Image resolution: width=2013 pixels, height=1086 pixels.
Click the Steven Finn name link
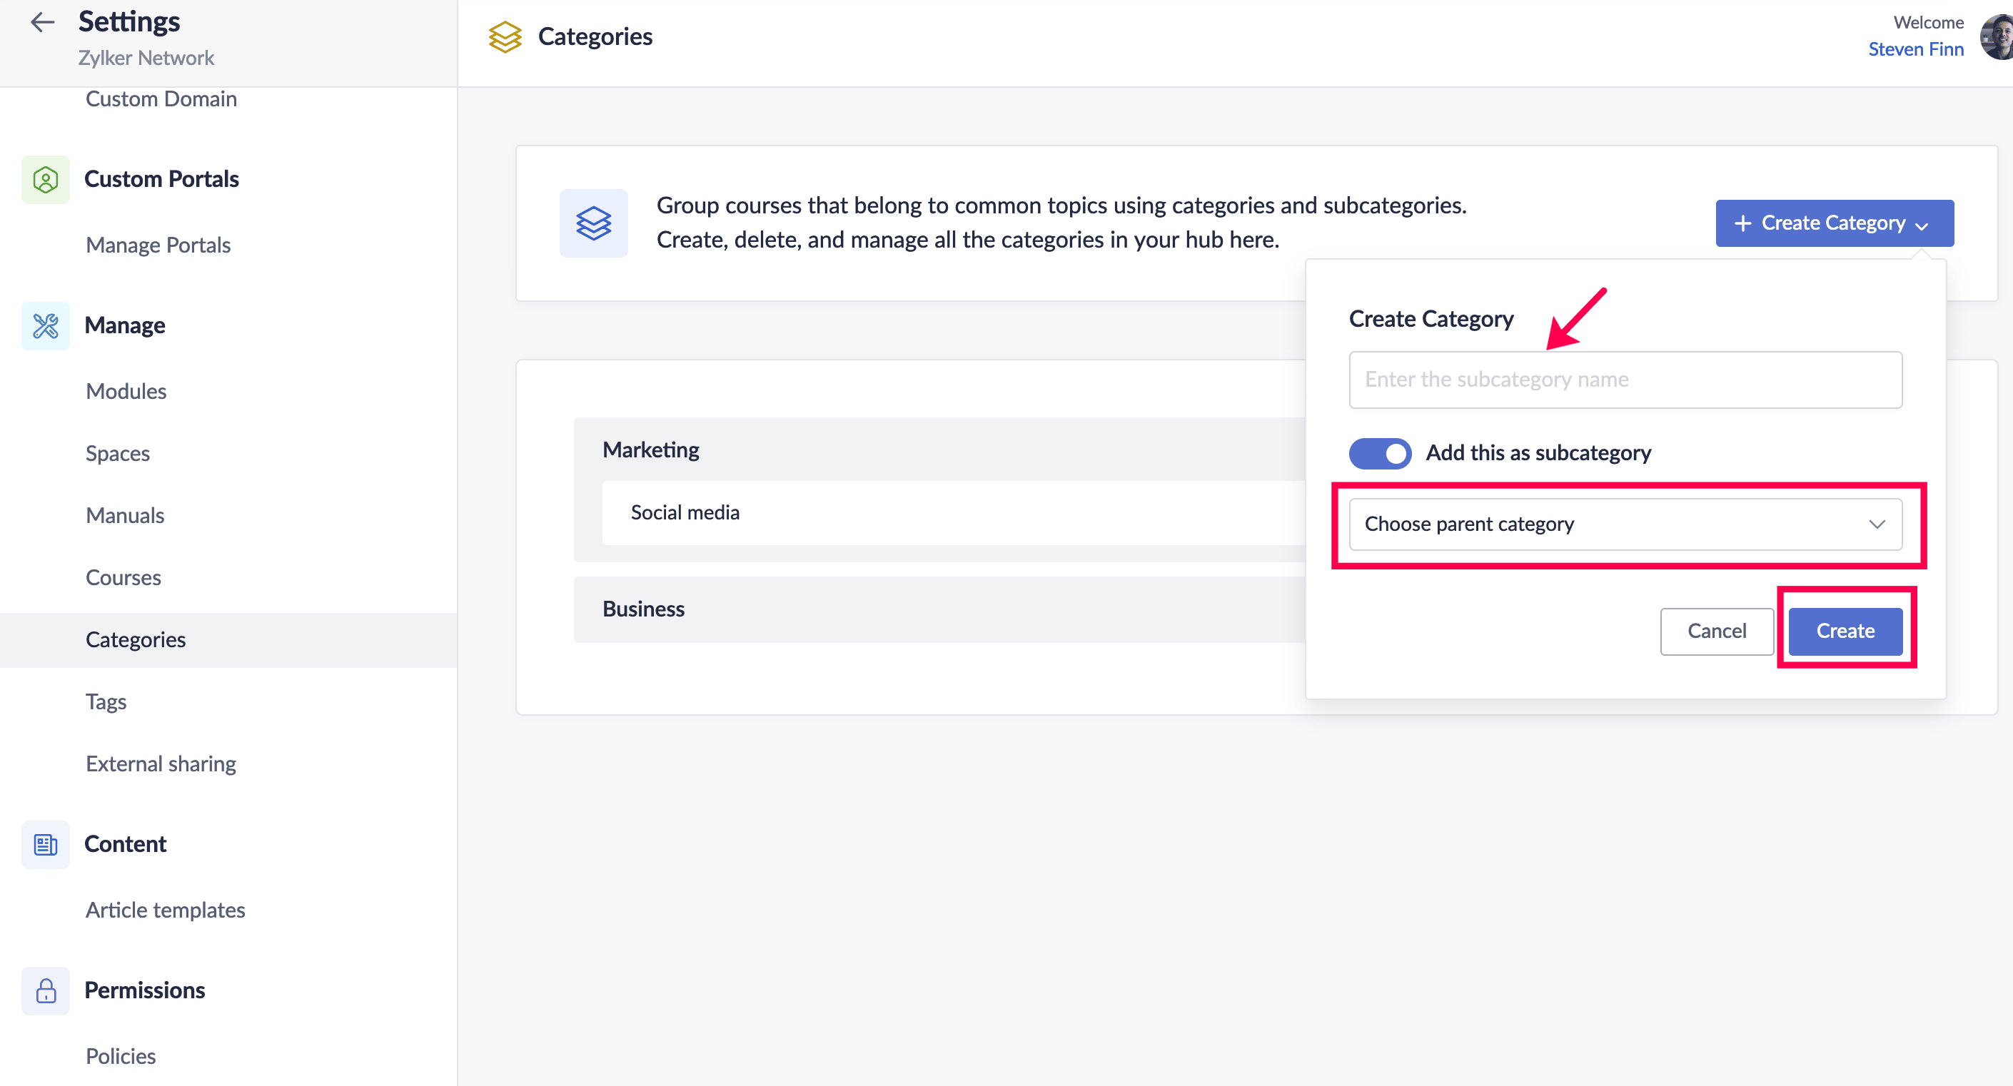[1915, 49]
